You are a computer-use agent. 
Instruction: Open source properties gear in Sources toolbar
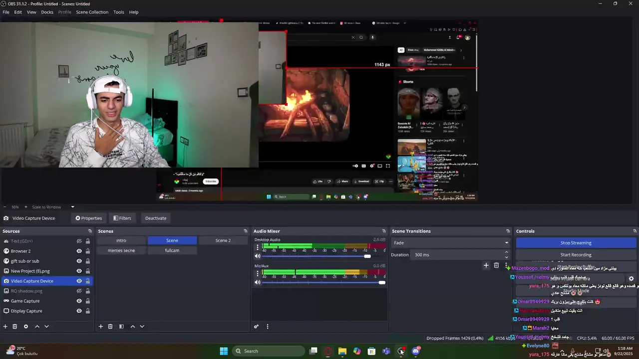(x=26, y=327)
